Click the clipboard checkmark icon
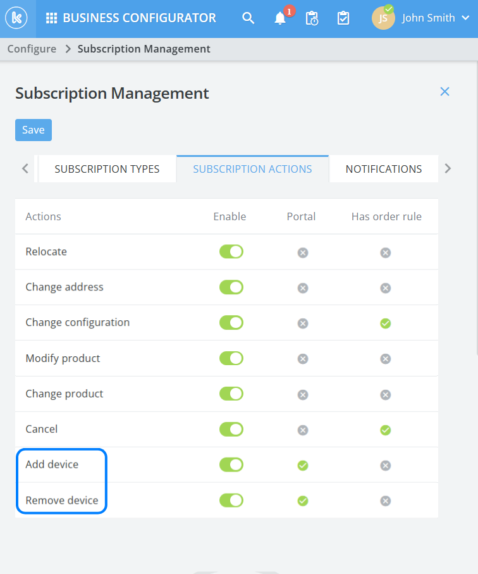Viewport: 478px width, 574px height. pos(343,18)
